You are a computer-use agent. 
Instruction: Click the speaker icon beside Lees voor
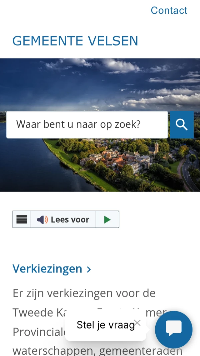[42, 220]
